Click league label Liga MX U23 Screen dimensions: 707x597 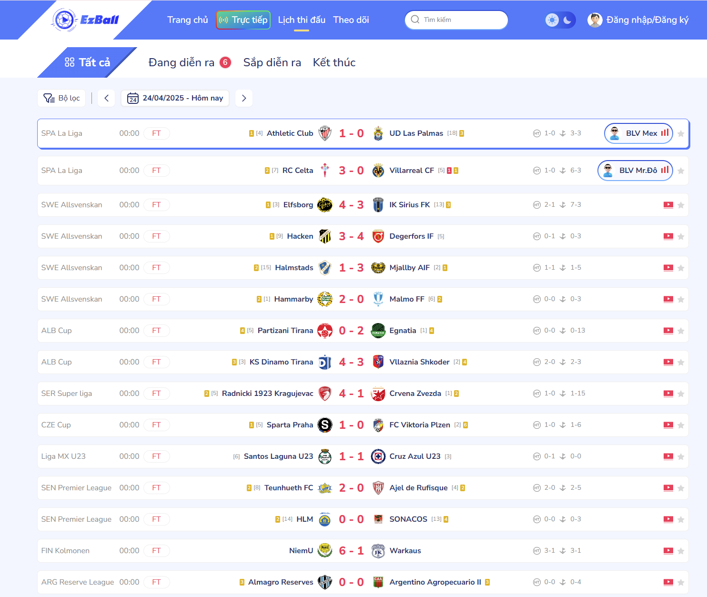point(63,456)
